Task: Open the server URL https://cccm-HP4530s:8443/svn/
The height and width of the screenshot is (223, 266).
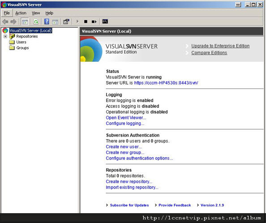Action: (166, 83)
